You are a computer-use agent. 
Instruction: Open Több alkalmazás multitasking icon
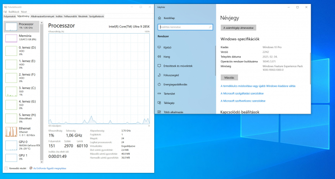coord(159,112)
